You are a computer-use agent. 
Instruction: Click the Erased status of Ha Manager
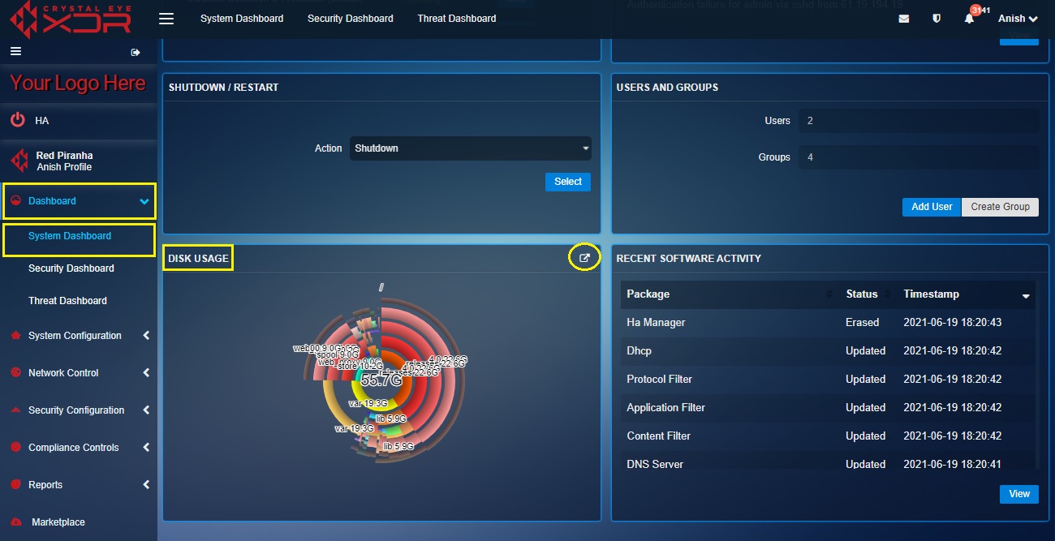tap(862, 323)
